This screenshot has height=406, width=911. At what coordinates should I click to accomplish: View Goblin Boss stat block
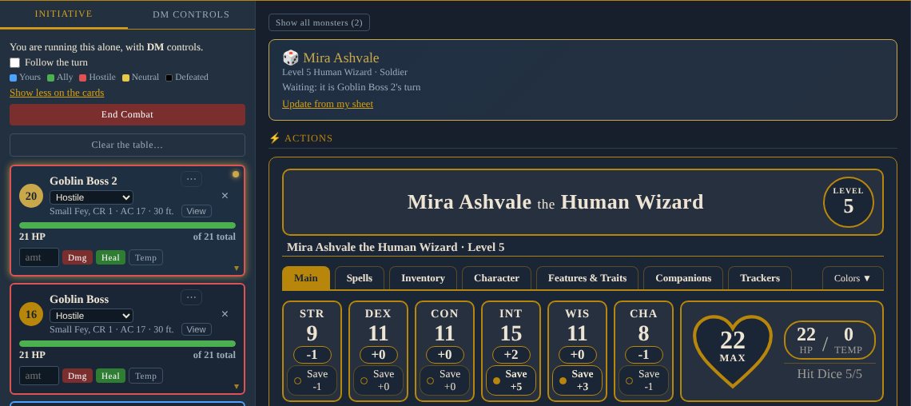pos(196,329)
